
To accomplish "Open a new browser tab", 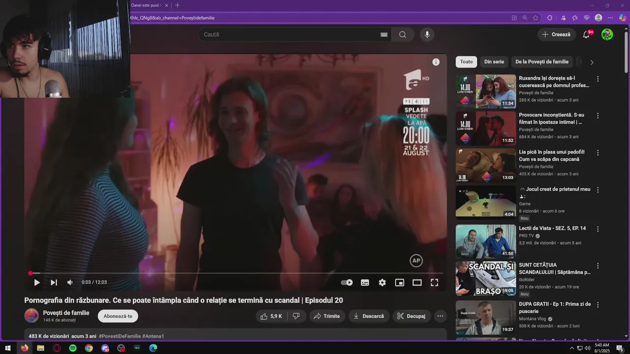I will (x=177, y=5).
